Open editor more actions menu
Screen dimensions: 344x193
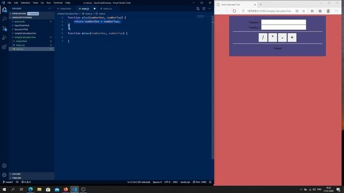(x=210, y=9)
